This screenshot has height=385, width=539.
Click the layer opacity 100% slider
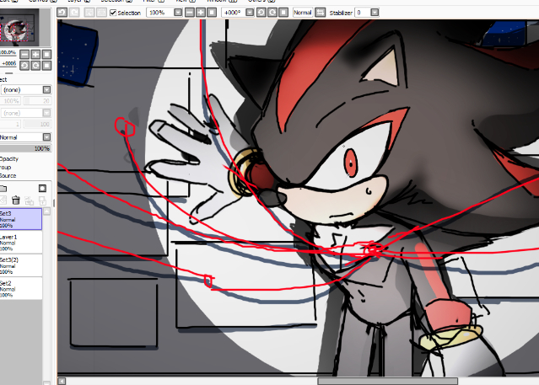coord(25,148)
